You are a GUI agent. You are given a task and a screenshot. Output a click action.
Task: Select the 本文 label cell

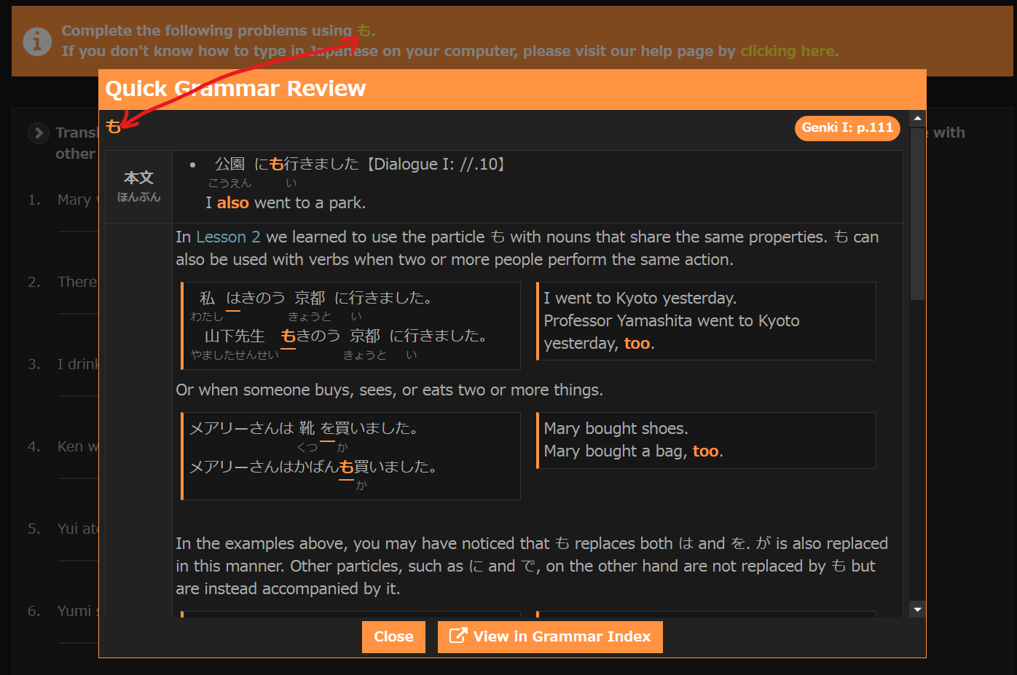pyautogui.click(x=138, y=186)
